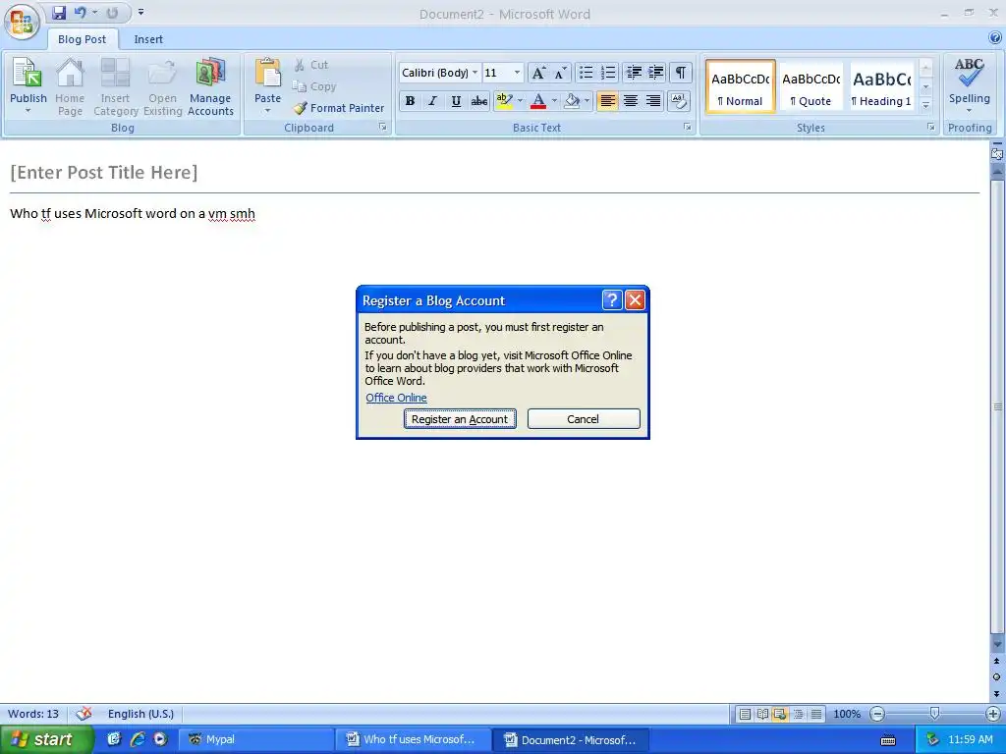Viewport: 1006px width, 754px height.
Task: Set Align Text Right
Action: 653,101
